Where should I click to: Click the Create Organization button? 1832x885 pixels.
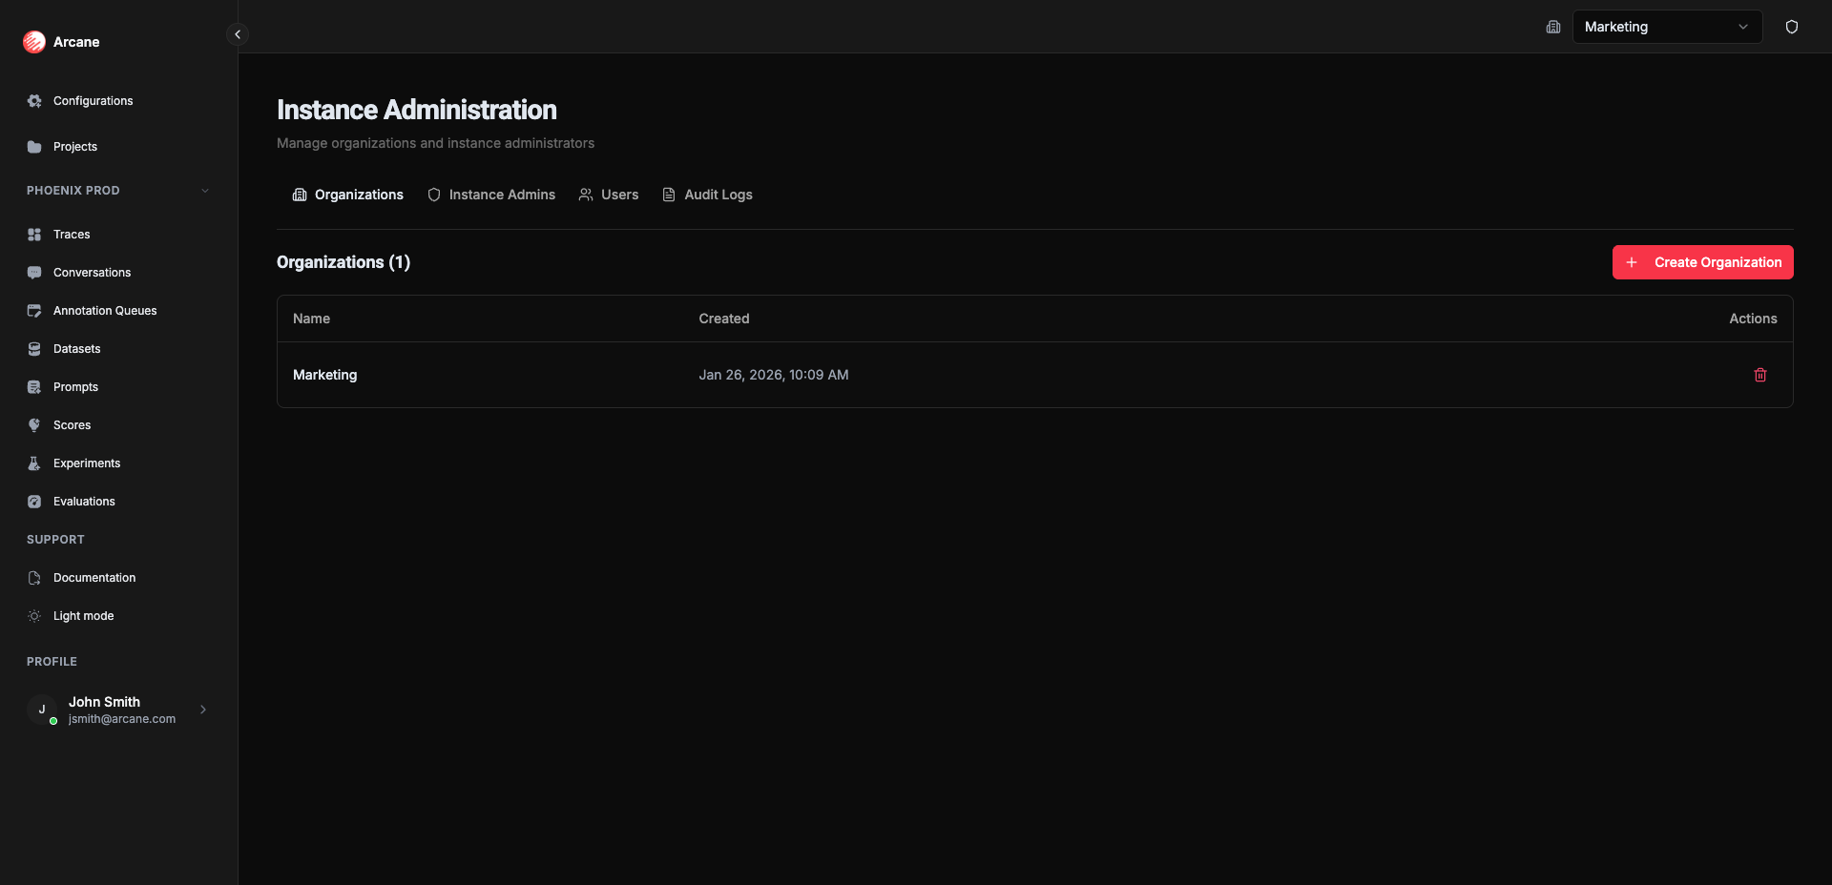(1702, 262)
